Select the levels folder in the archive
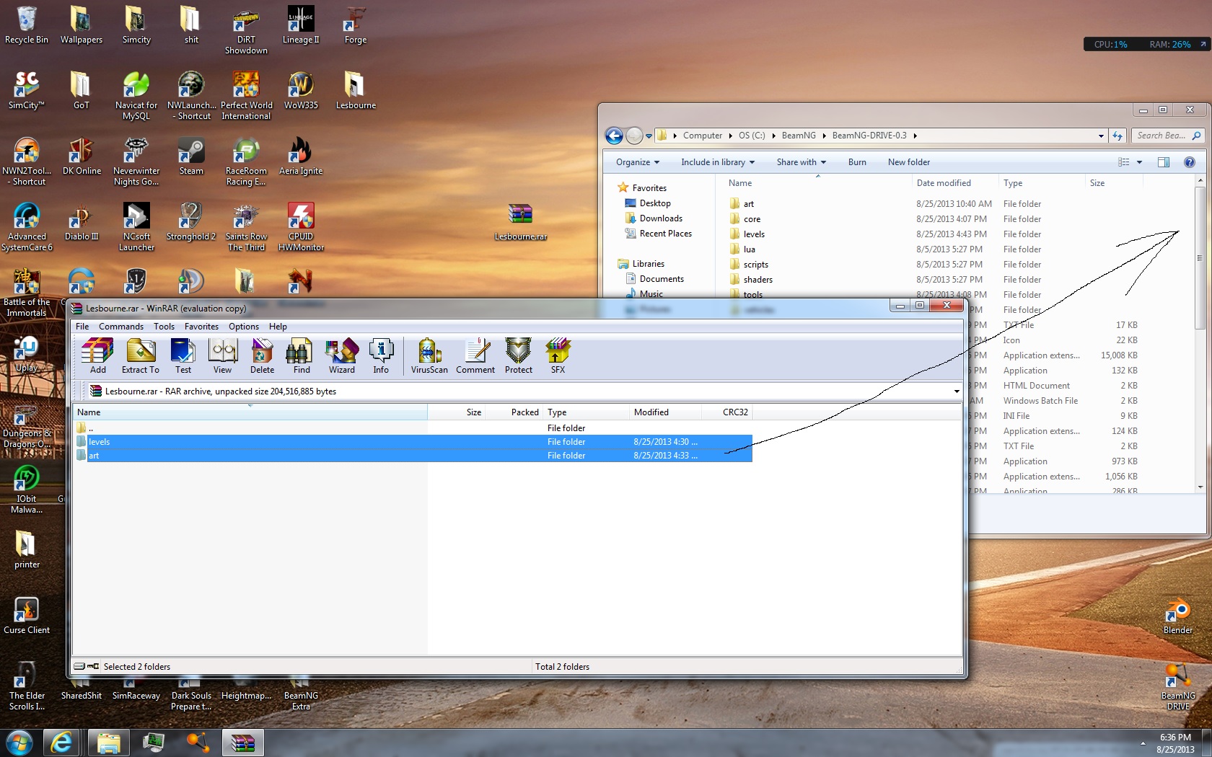The image size is (1212, 757). tap(413, 442)
